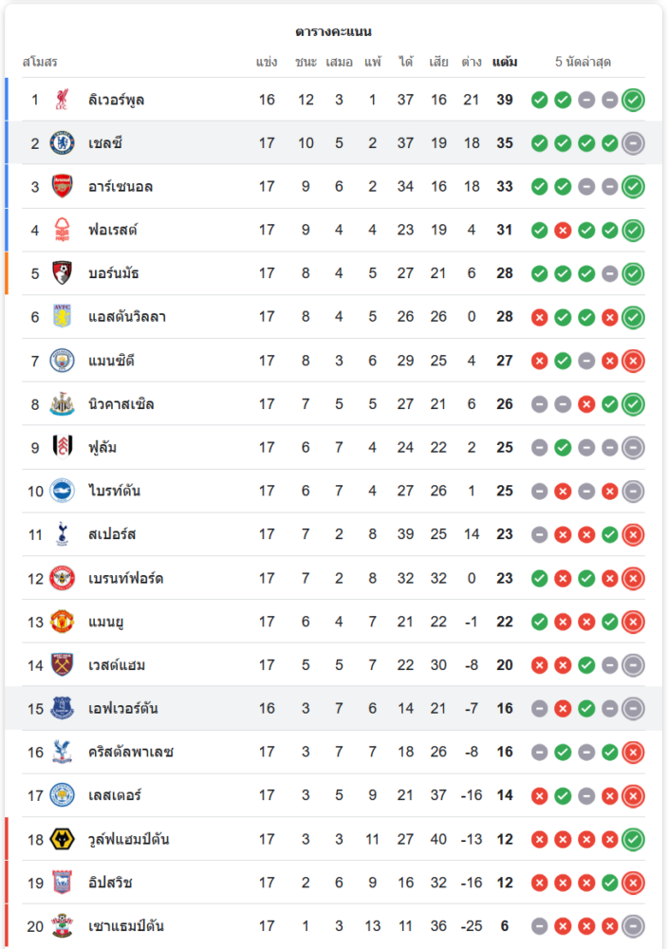Viewport: 668px width, 949px height.
Task: Click the Manchester City crest icon
Action: coord(62,361)
